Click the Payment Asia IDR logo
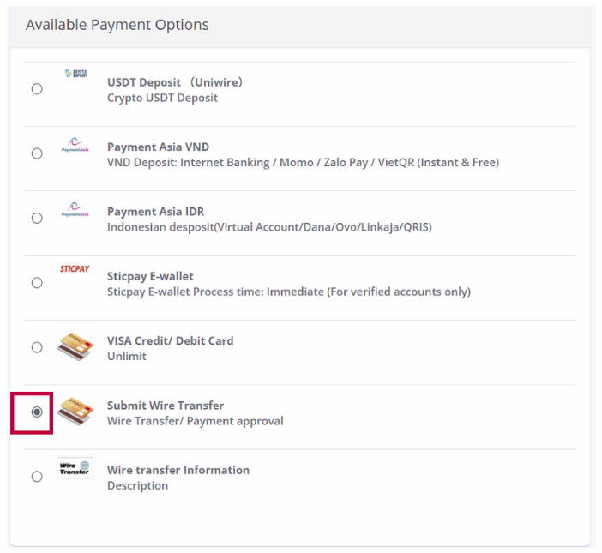 point(75,209)
